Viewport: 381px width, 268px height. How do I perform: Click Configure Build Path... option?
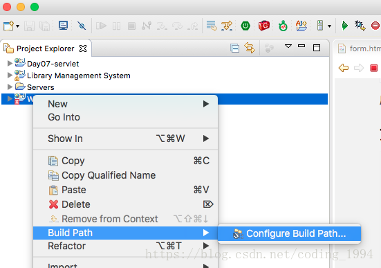(289, 233)
